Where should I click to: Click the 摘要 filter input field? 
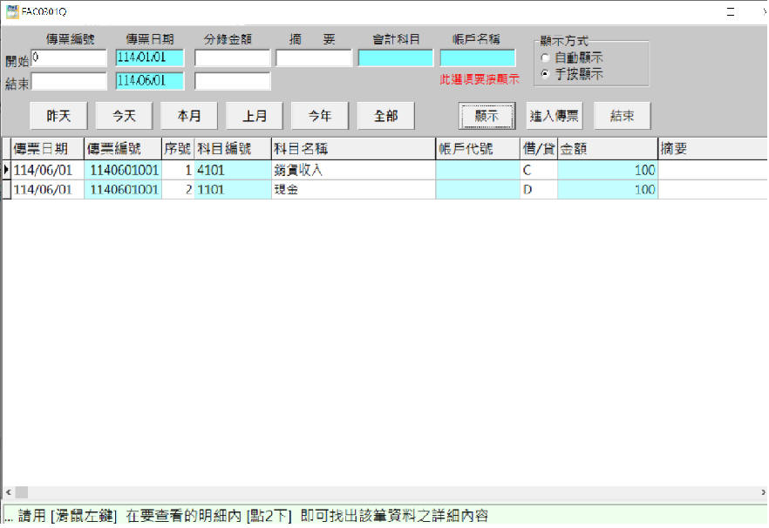314,58
